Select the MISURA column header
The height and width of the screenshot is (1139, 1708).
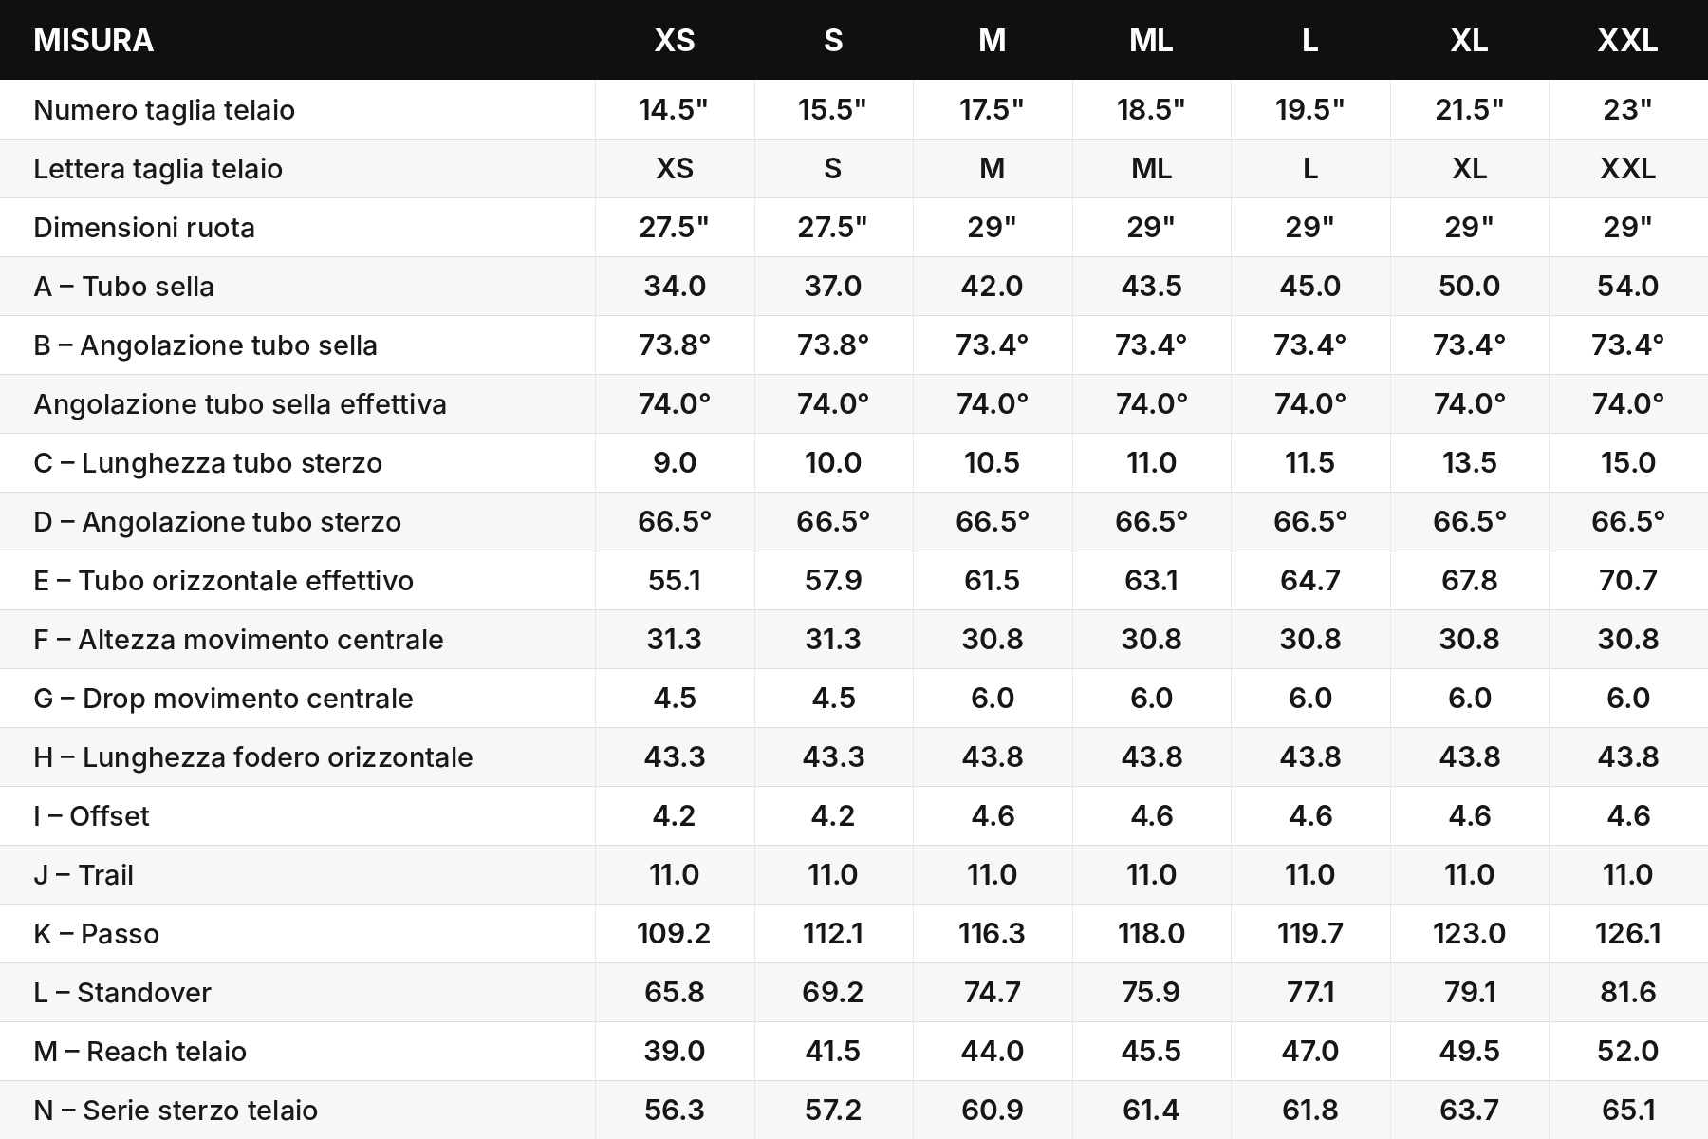coord(93,40)
